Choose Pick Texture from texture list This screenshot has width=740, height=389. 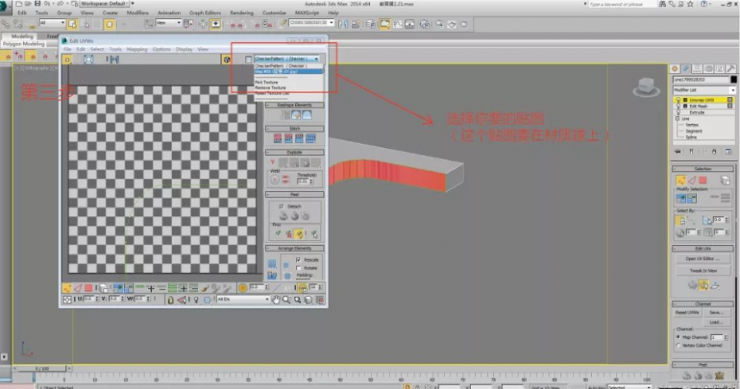[267, 82]
